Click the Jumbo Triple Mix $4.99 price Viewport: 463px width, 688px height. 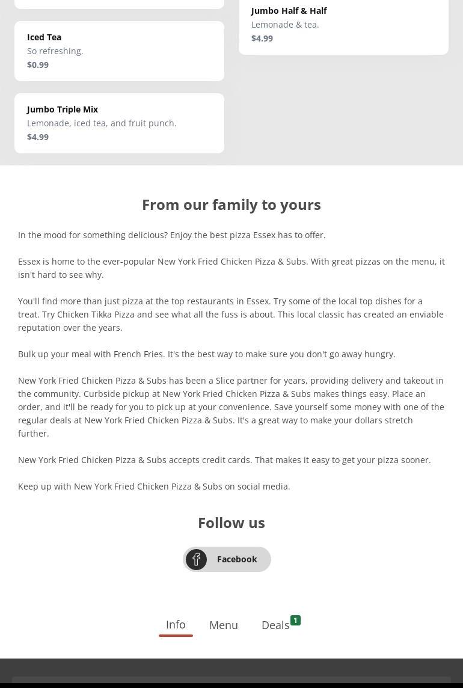38,137
